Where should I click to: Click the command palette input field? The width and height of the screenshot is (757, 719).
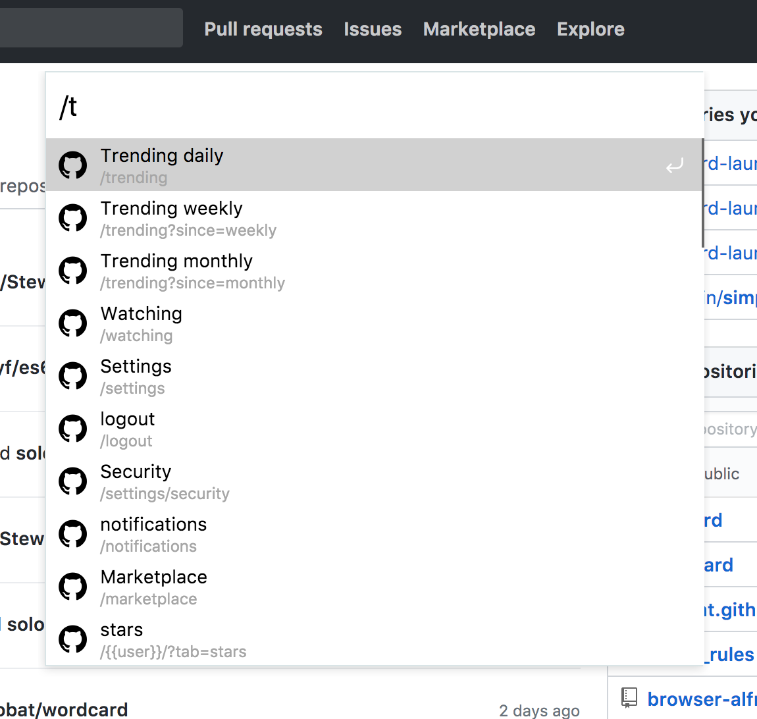[x=374, y=107]
